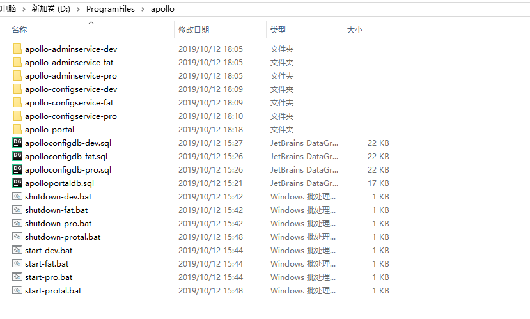Select file name start-dev.bat
This screenshot has width=530, height=319.
click(49, 251)
